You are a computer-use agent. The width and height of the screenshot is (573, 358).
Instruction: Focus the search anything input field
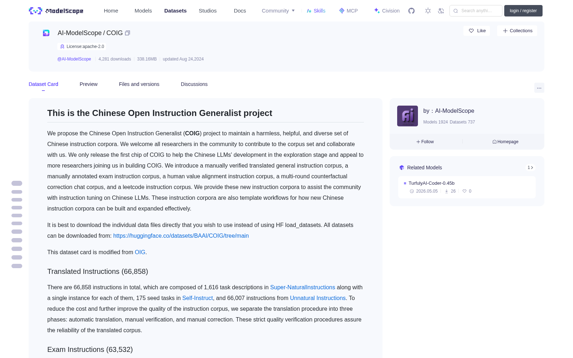476,11
